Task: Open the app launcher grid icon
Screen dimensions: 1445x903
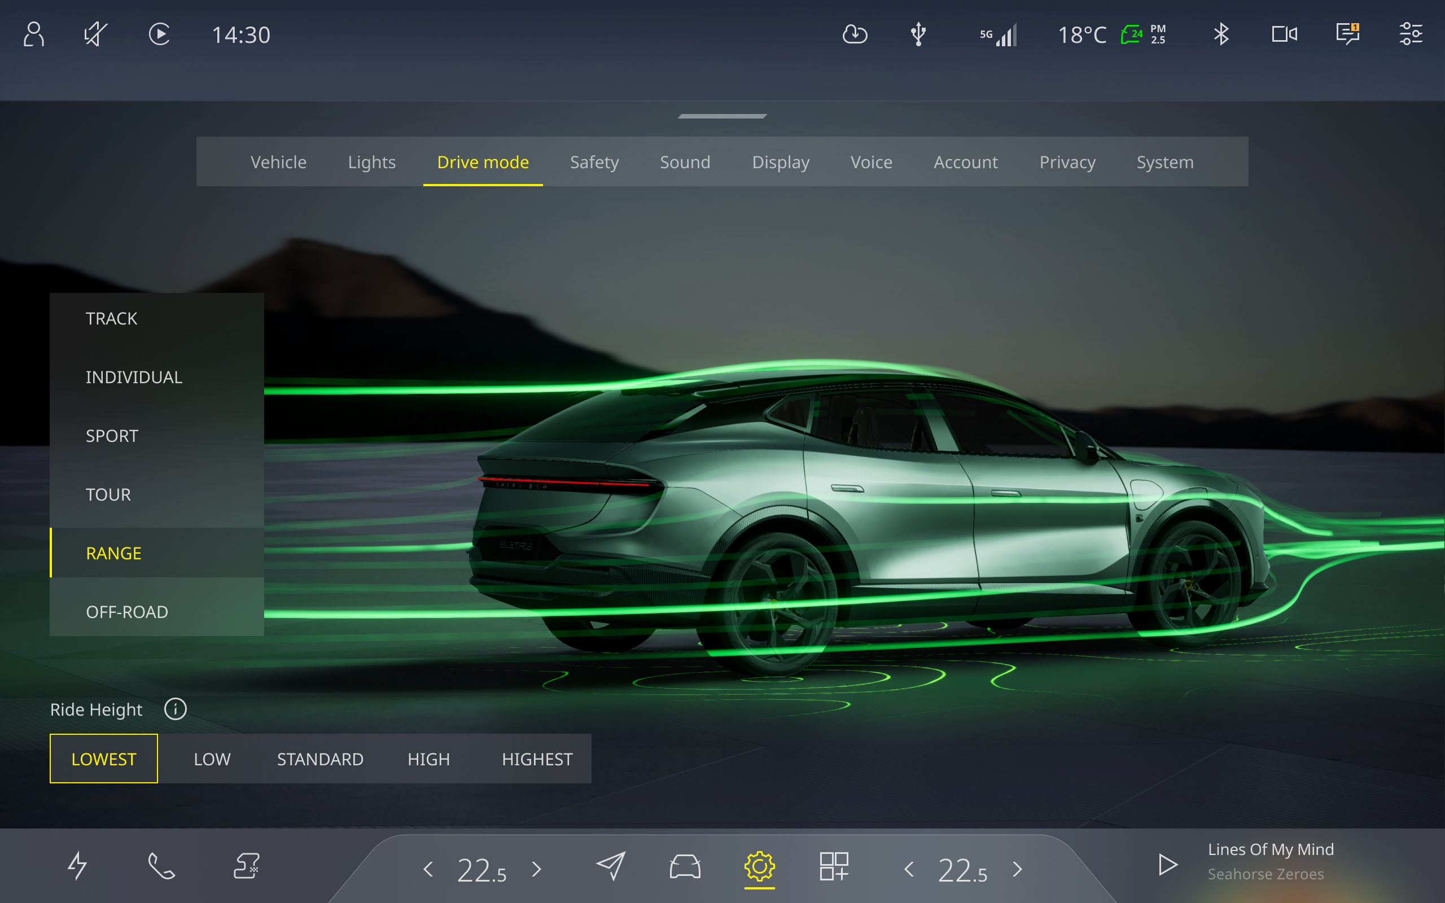Action: pos(834,868)
